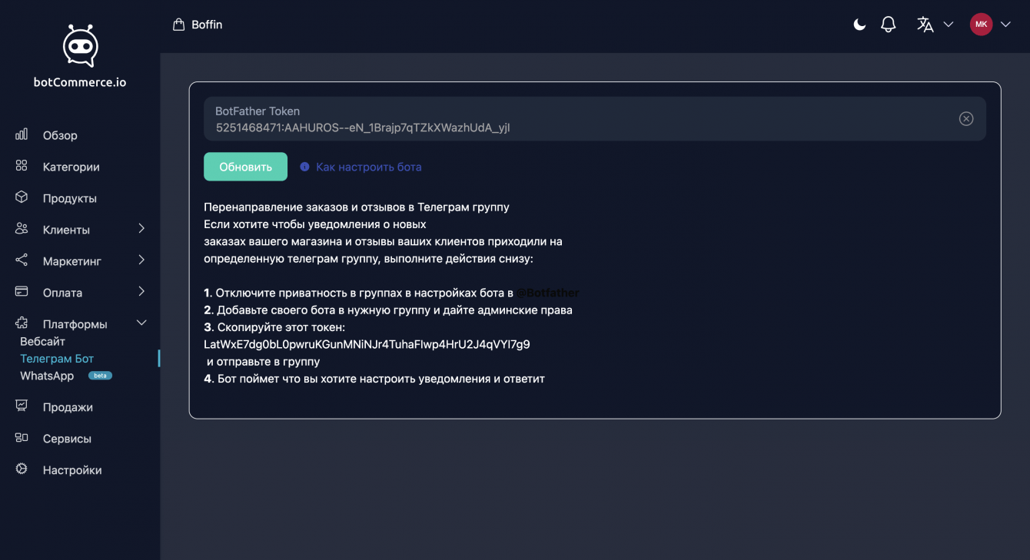Click the @Botfather link
Image resolution: width=1030 pixels, height=560 pixels.
coord(547,293)
